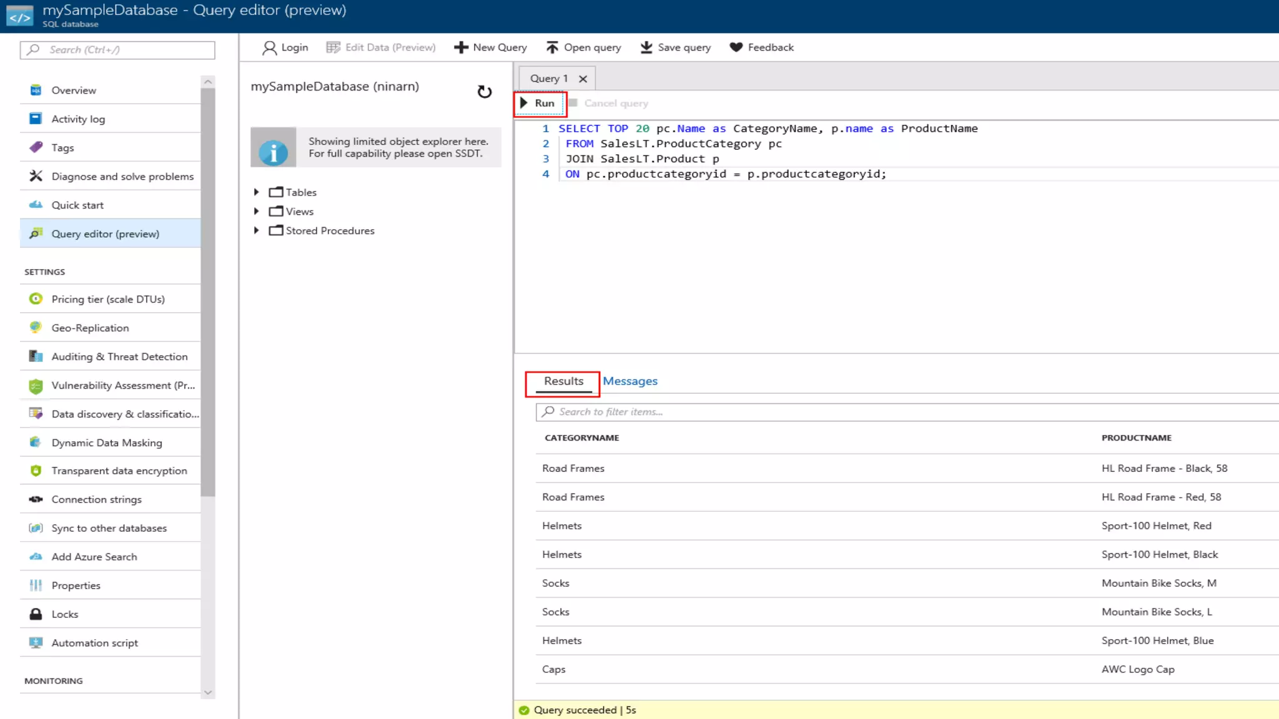
Task: Click the sidebar scrollbar down arrow
Action: (x=208, y=692)
